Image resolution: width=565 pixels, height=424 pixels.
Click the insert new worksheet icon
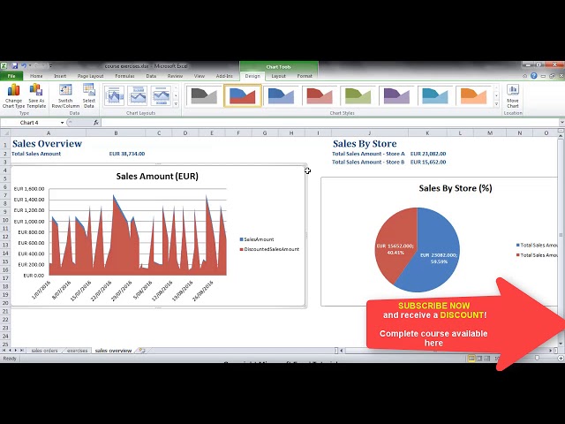coord(142,351)
